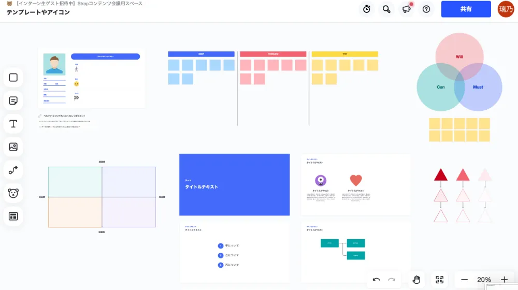Viewport: 518px width, 290px height.
Task: Open the timer
Action: [x=367, y=9]
